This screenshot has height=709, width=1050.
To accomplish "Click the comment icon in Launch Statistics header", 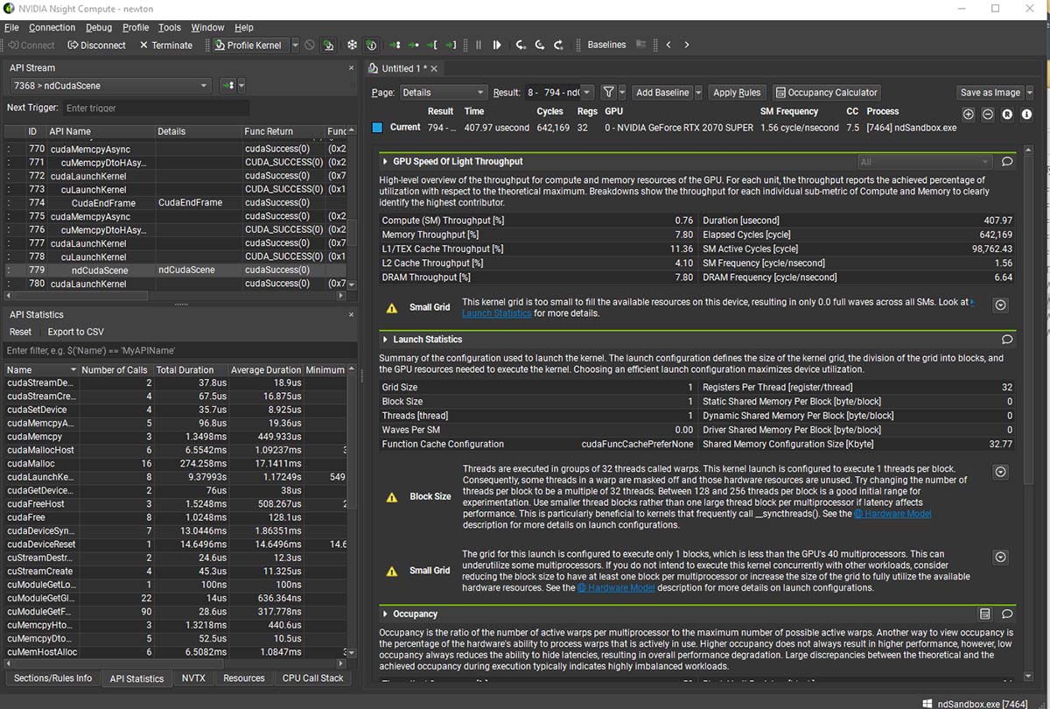I will (1007, 340).
